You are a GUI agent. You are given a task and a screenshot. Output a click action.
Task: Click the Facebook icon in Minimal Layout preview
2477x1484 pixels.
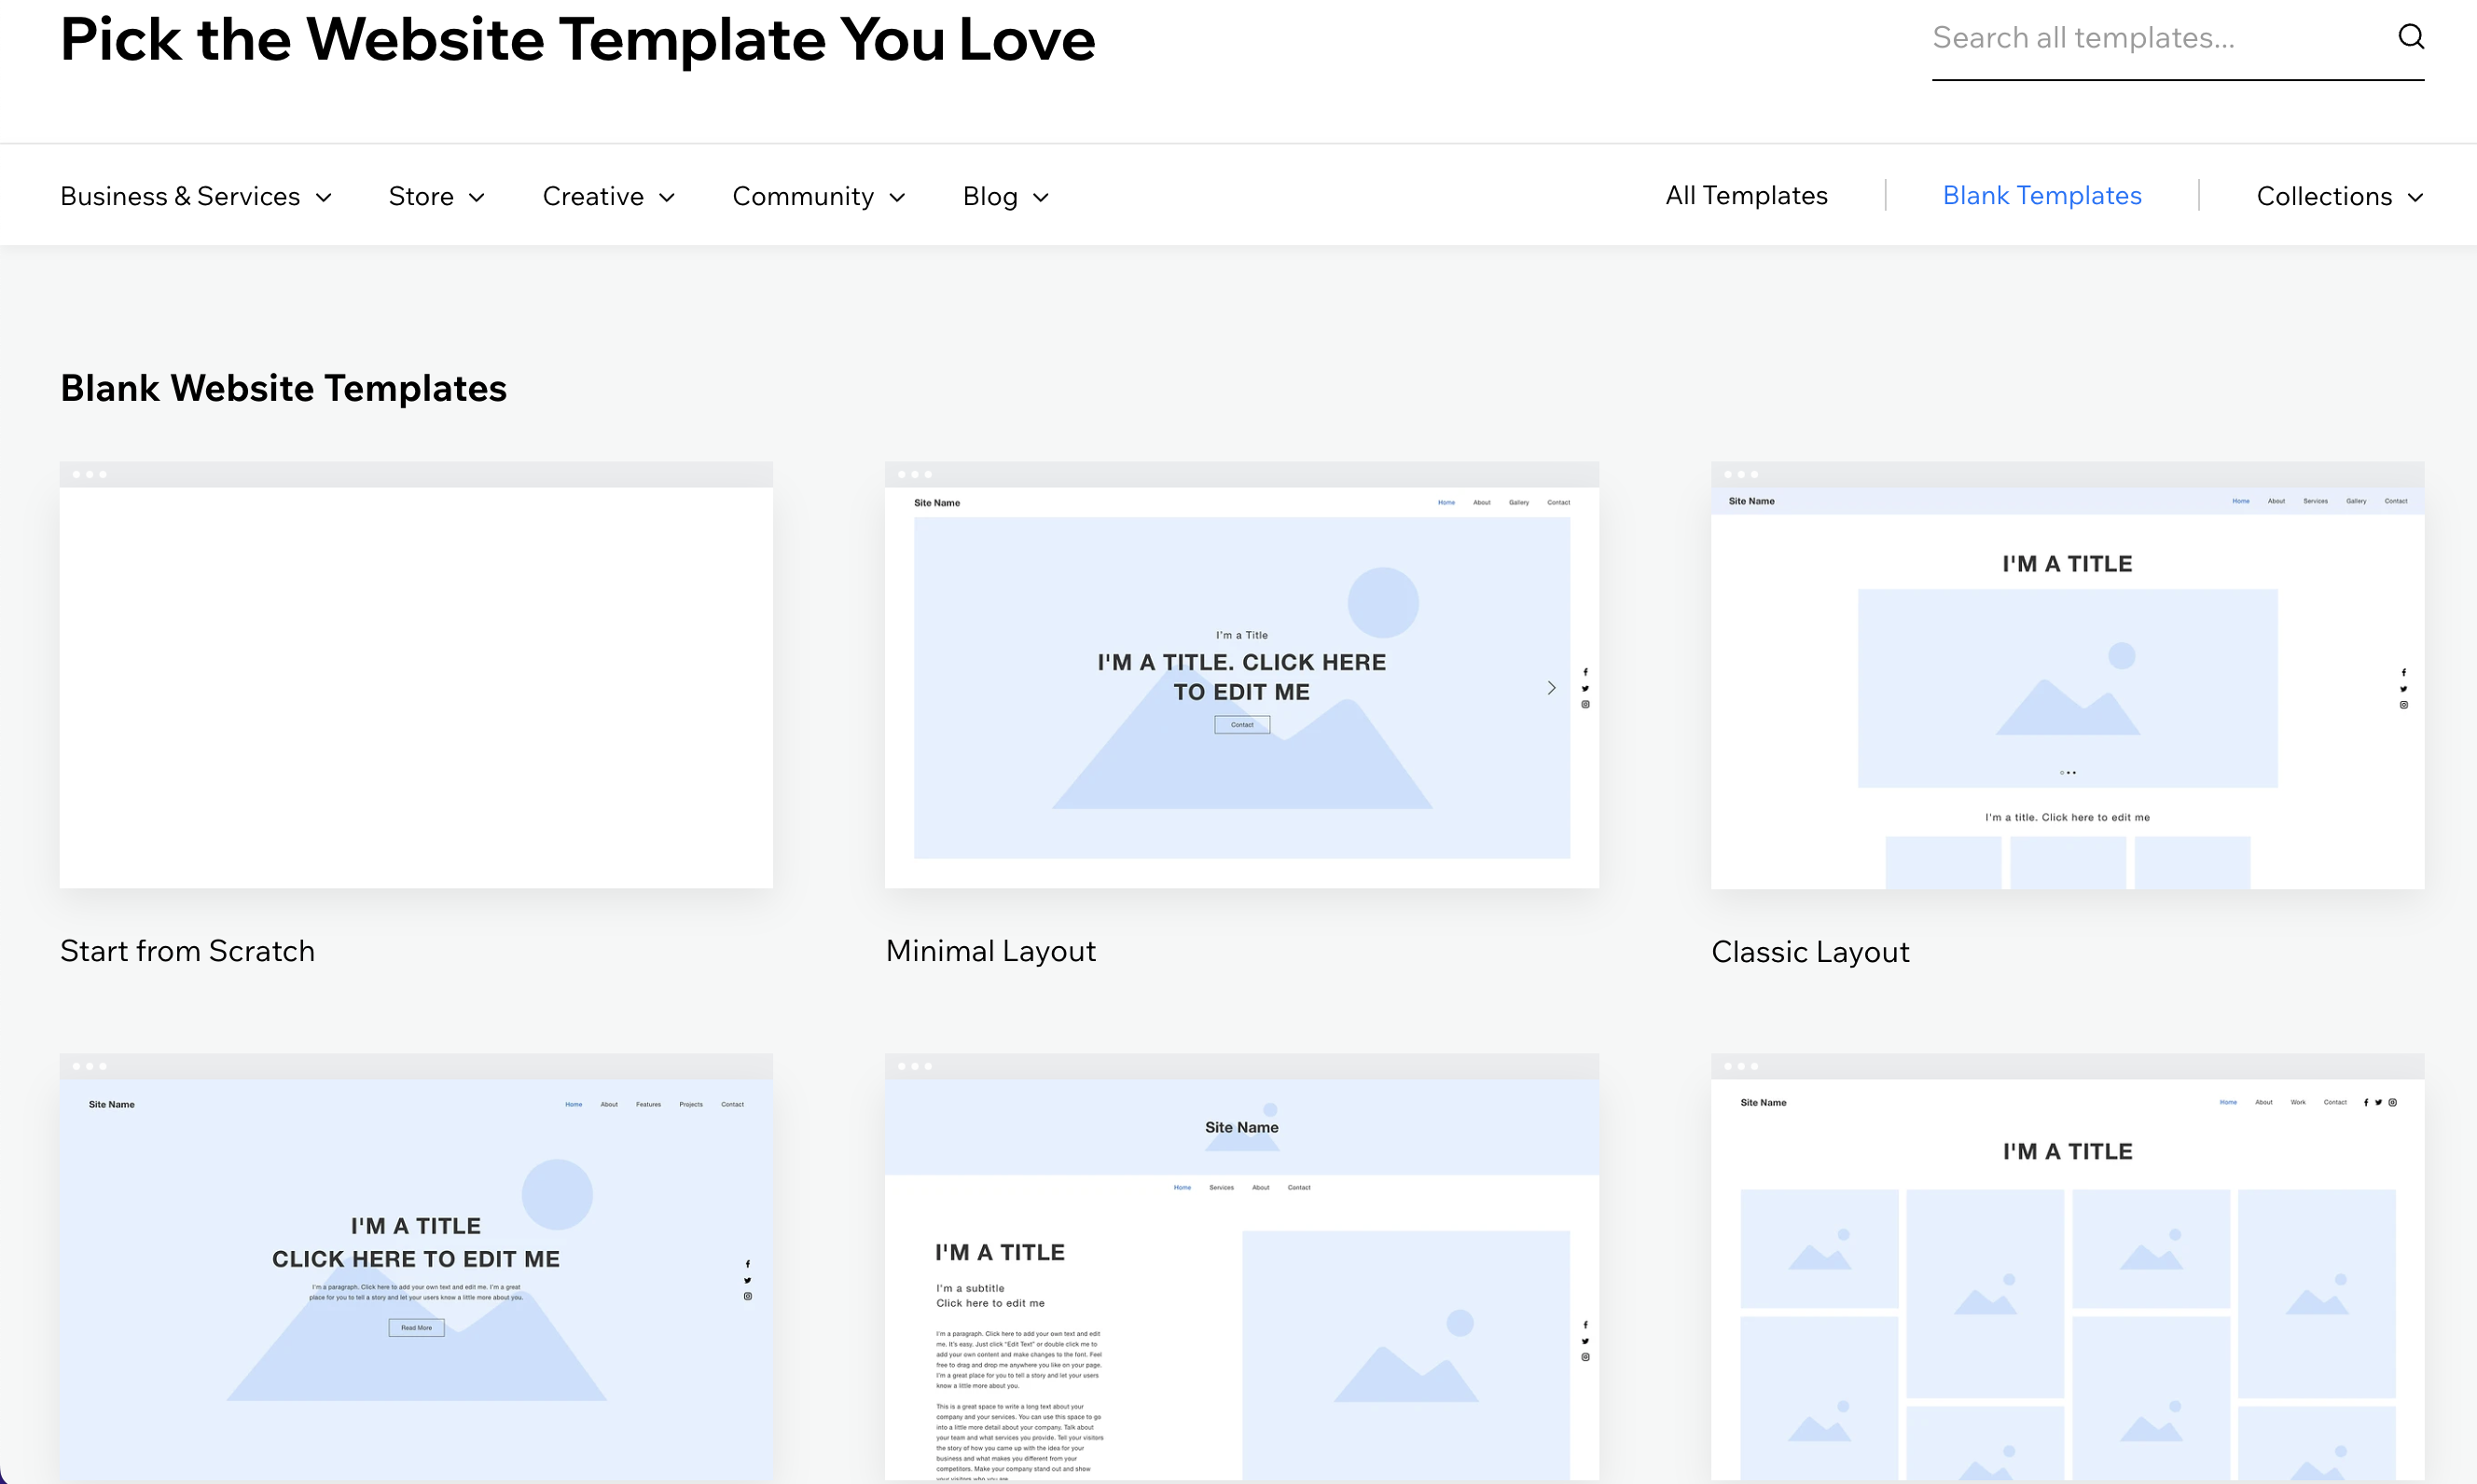coord(1584,672)
